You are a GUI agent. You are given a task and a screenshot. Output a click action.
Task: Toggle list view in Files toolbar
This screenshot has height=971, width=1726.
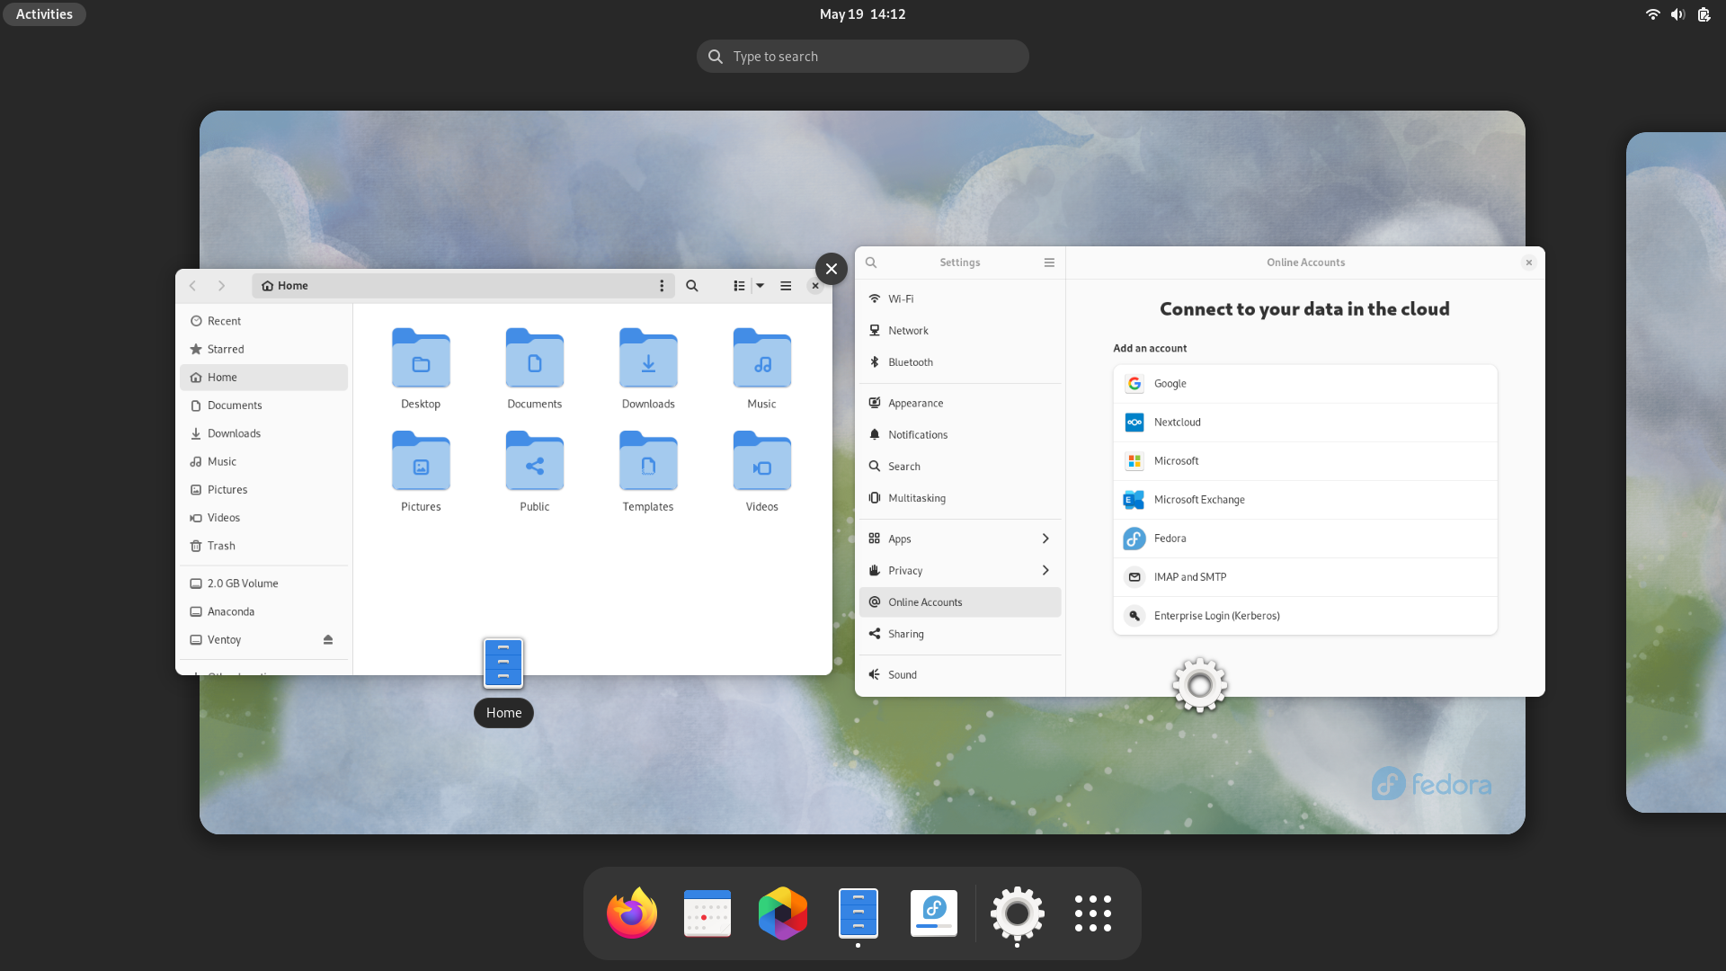(739, 286)
